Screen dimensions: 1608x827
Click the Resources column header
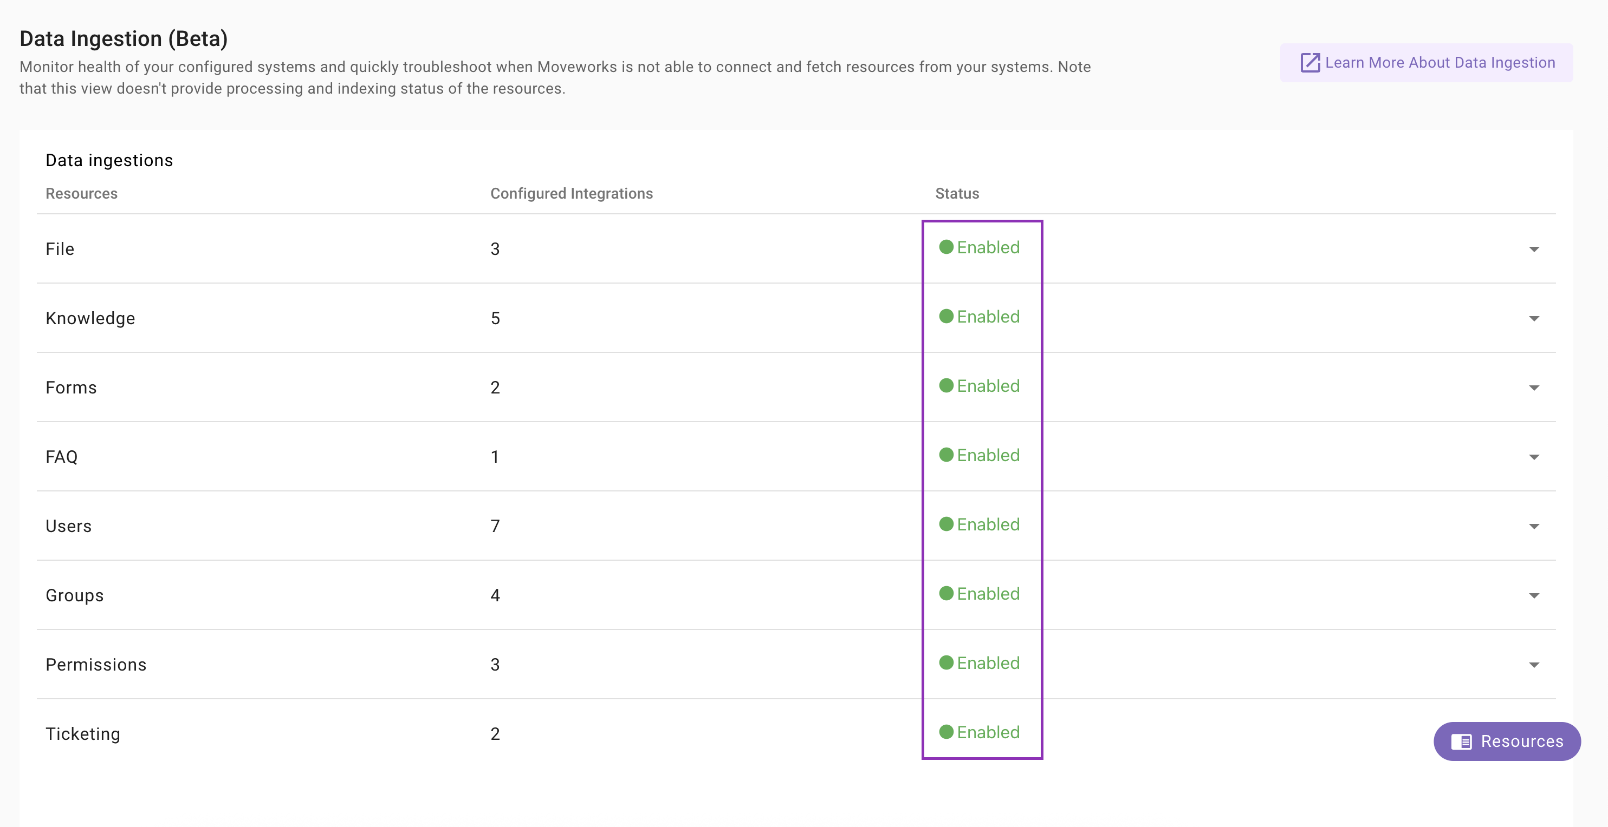81,193
